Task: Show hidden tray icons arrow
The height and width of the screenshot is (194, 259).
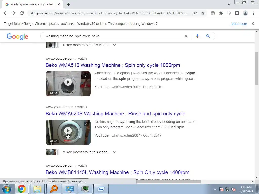Action: (215, 189)
